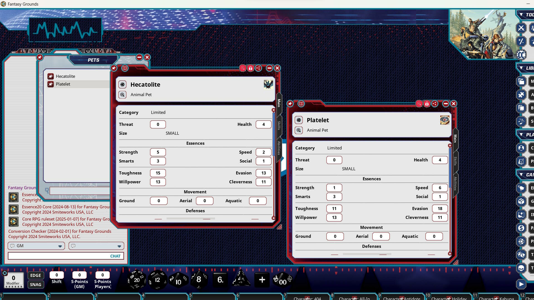Click the share icon on the Platelet window

[x=435, y=104]
